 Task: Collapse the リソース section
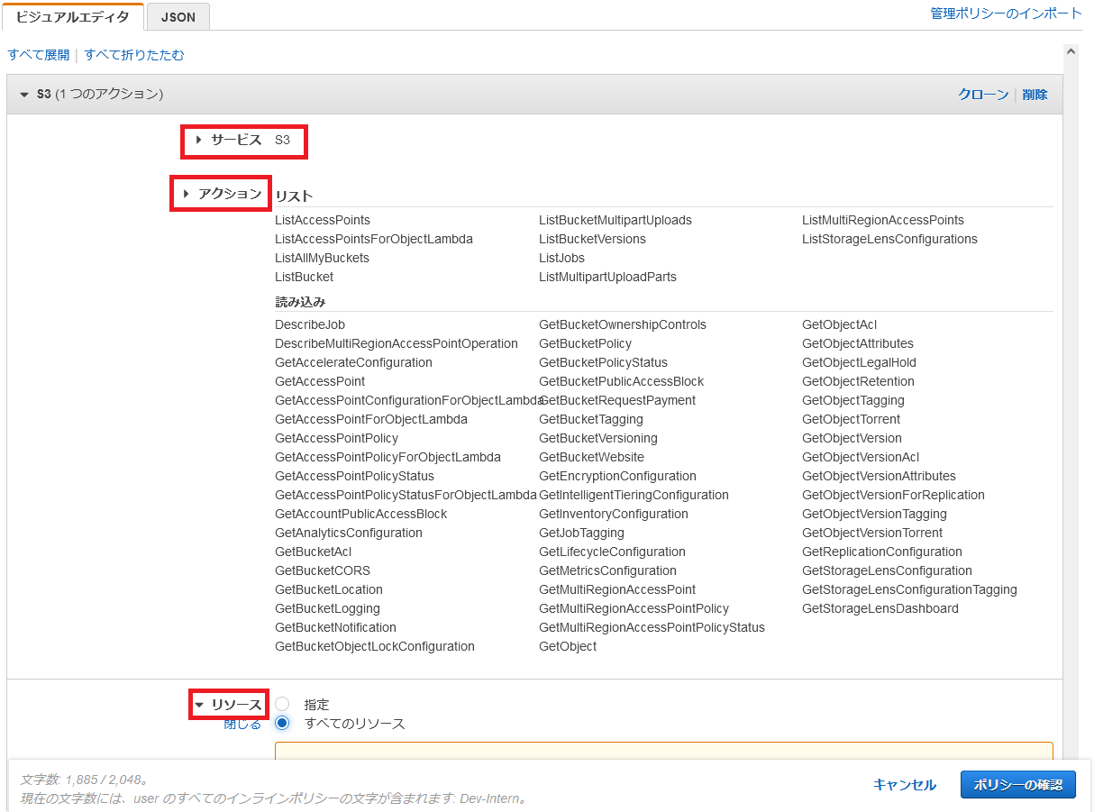(200, 705)
